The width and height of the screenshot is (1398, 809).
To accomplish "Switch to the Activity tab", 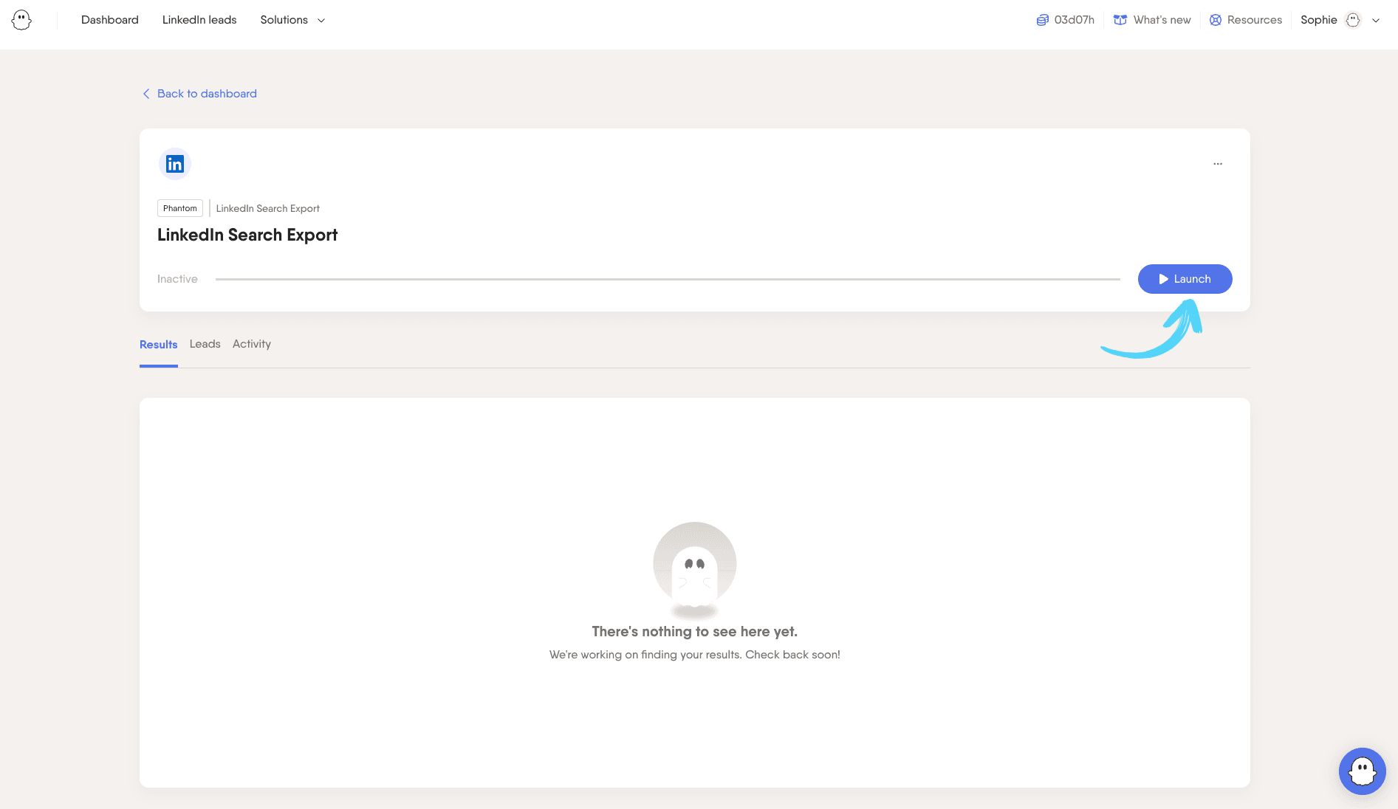I will pos(252,344).
